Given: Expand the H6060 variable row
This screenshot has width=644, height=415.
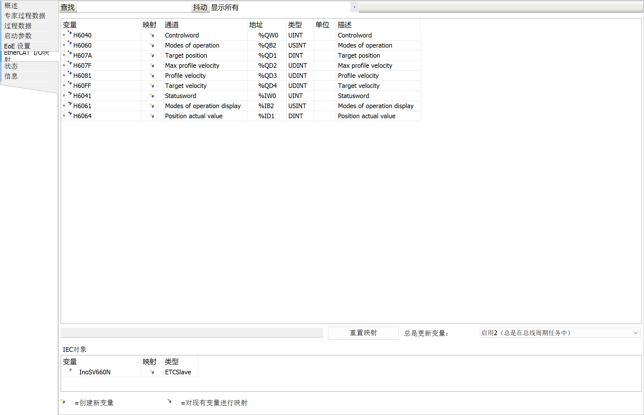Looking at the screenshot, I should point(64,45).
